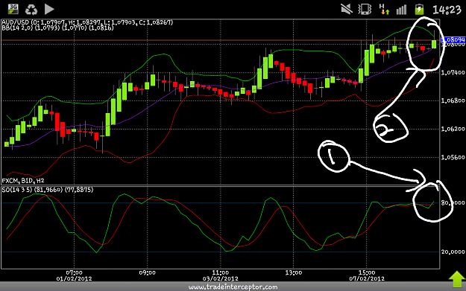Screen dimensions: 466x291
Task: Tap the 80,0000 stochastic level label
Action: (x=453, y=202)
